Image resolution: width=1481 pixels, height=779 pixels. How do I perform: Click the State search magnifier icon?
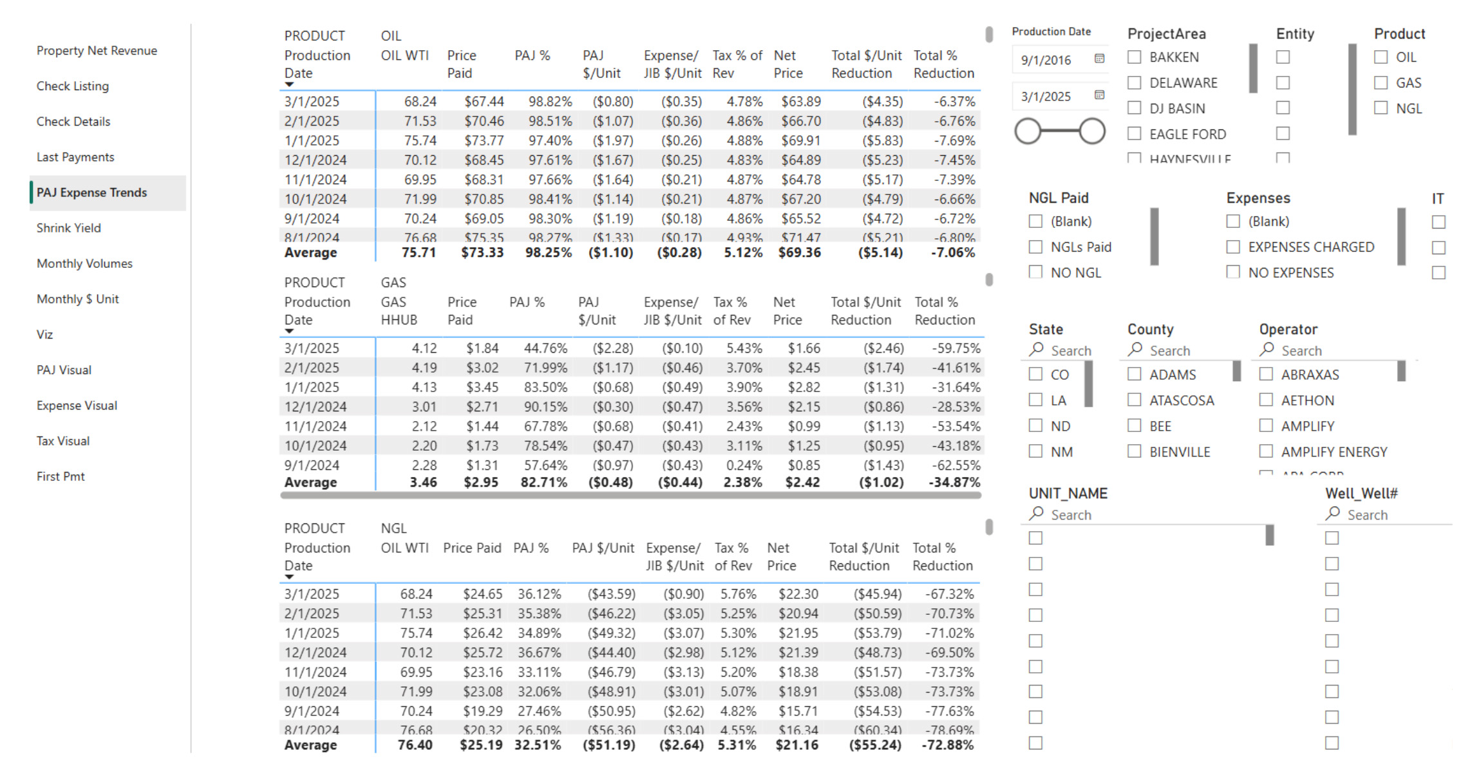point(1036,350)
